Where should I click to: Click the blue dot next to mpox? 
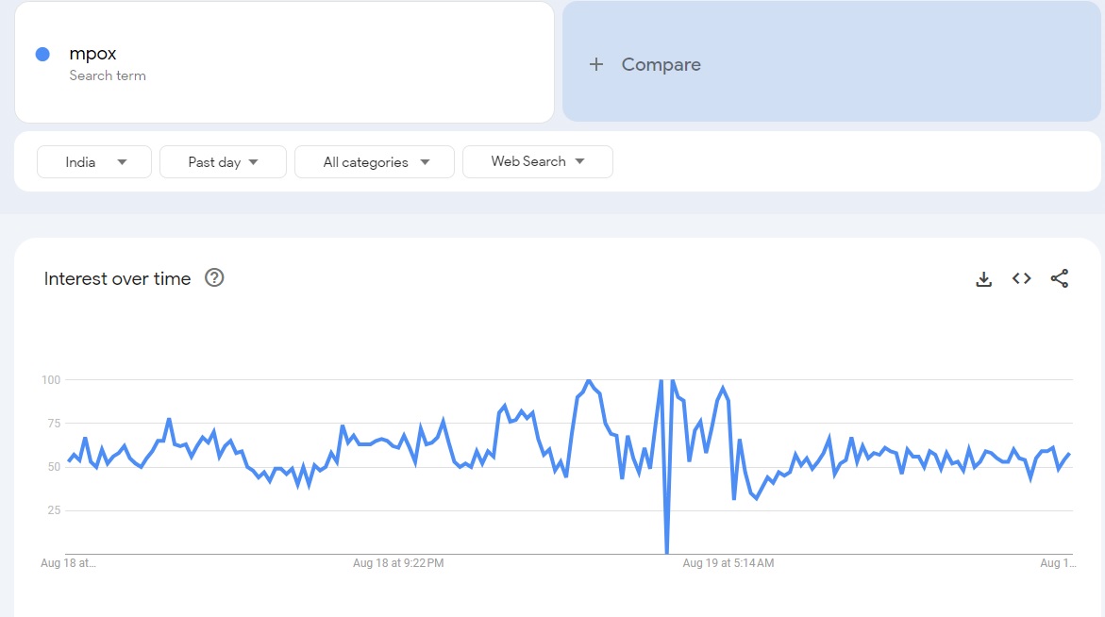[x=42, y=54]
